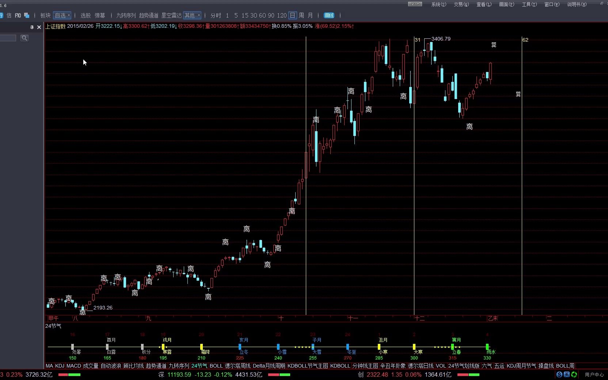Click the middle blue status tray icon

pos(567,375)
